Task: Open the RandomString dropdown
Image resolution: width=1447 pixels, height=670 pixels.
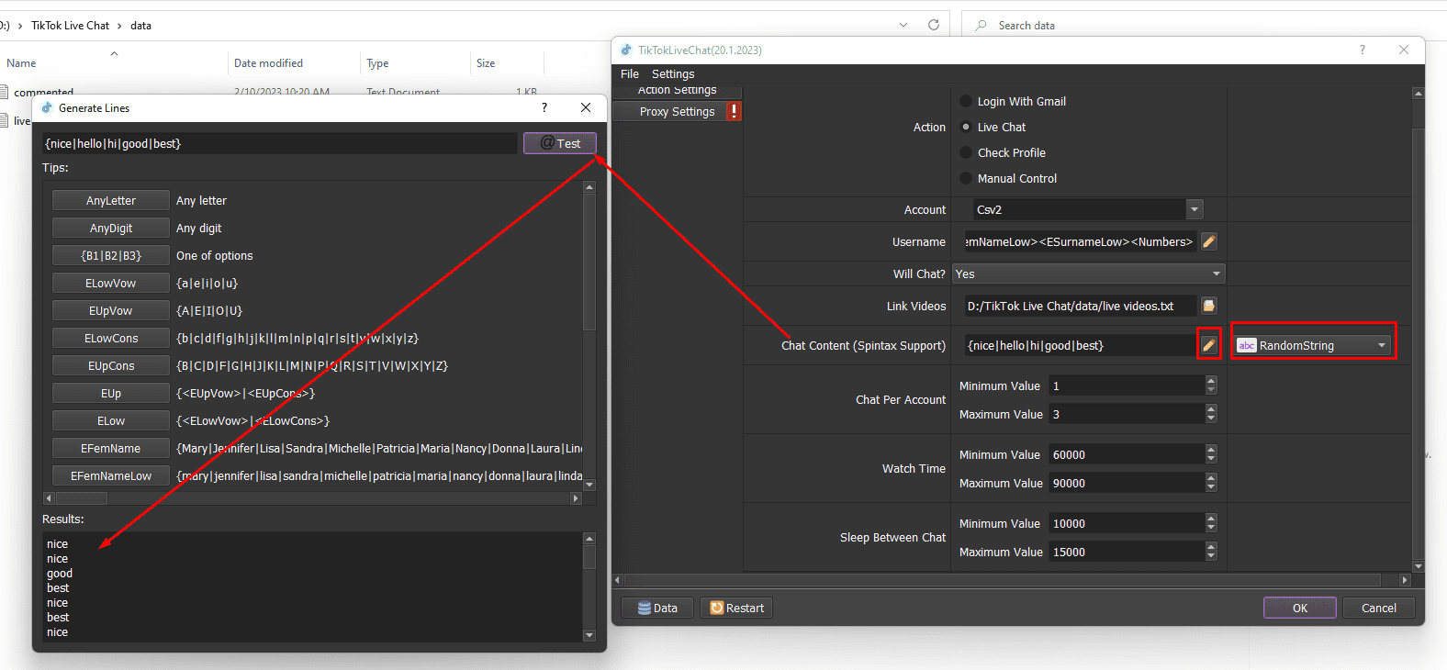Action: 1311,345
